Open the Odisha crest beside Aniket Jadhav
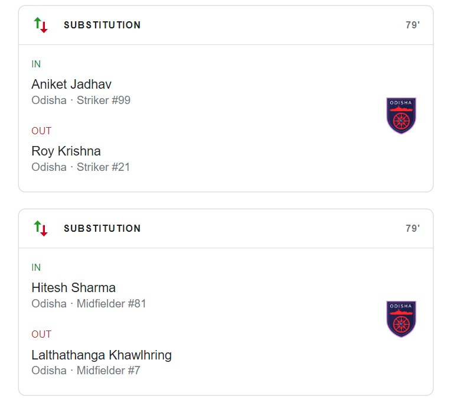 coord(401,116)
